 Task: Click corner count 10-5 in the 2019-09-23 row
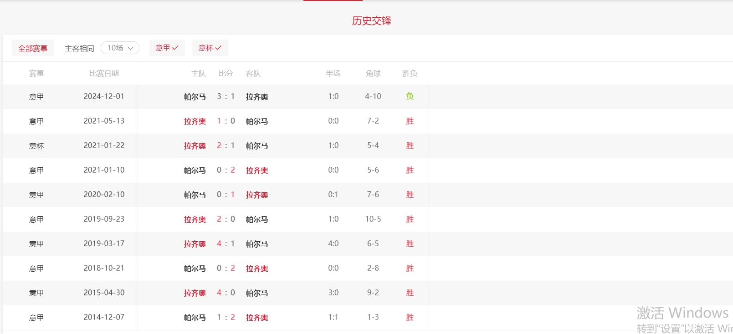(373, 219)
